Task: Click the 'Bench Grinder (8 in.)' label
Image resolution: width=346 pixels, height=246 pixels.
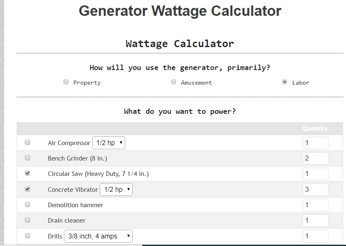Action: point(78,158)
